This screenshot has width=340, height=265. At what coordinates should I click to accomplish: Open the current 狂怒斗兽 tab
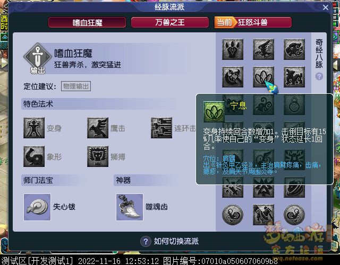click(x=253, y=22)
